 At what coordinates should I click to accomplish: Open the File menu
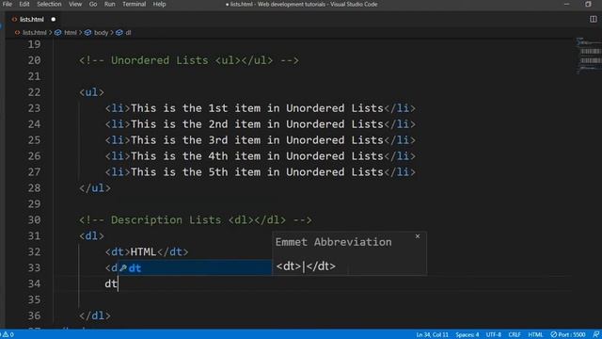pyautogui.click(x=8, y=4)
